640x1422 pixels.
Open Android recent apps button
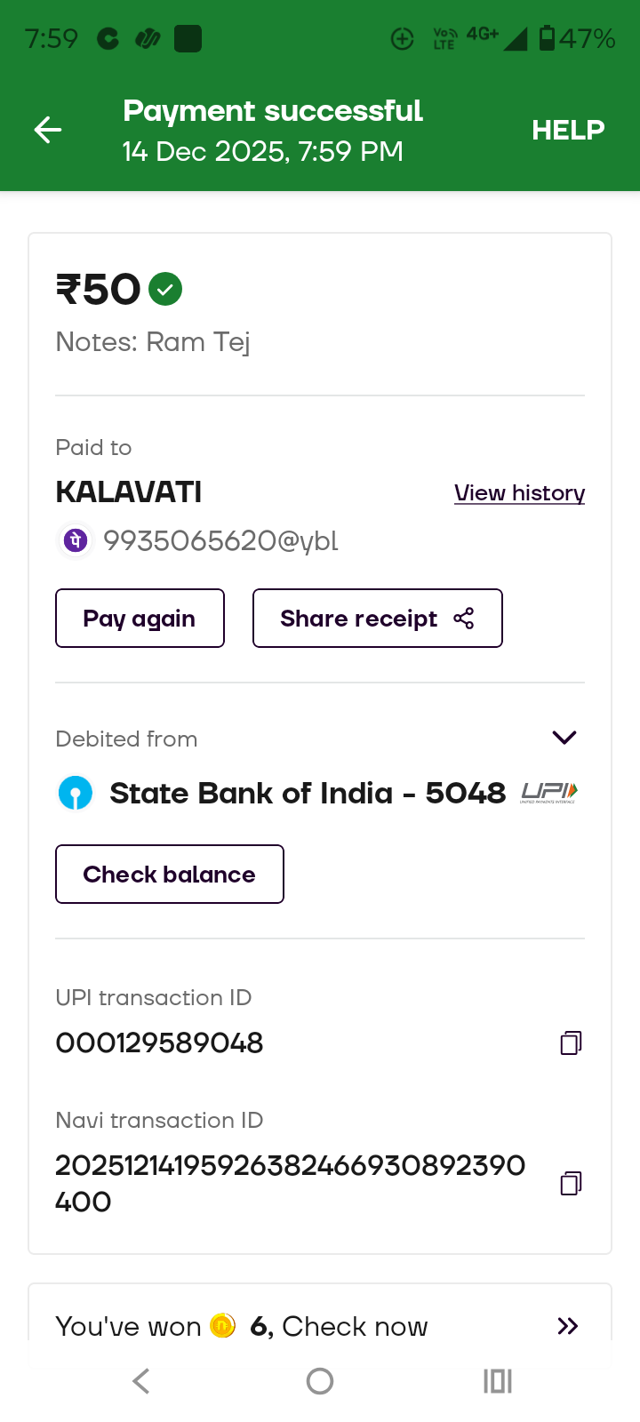click(x=498, y=1381)
